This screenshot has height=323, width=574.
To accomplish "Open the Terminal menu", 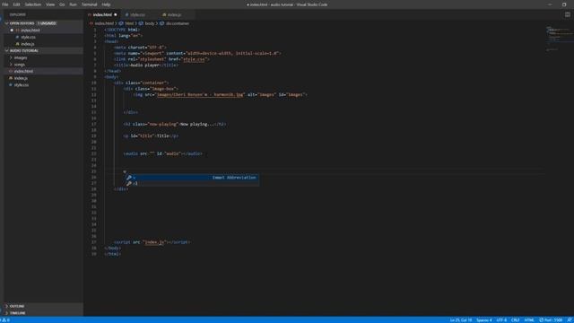I will (x=90, y=4).
